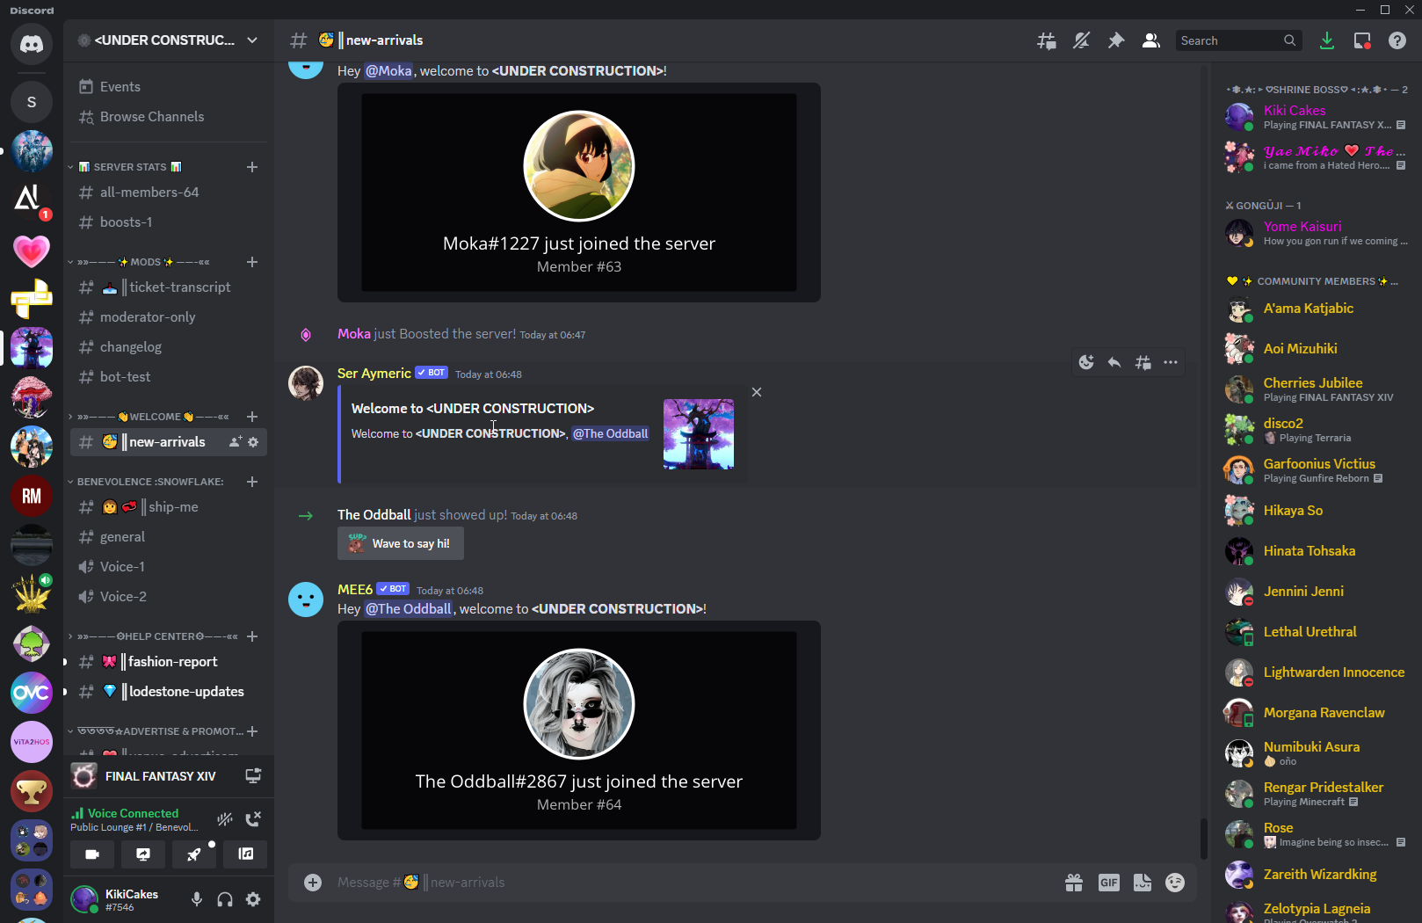Click the Wave to say hi button

[401, 544]
